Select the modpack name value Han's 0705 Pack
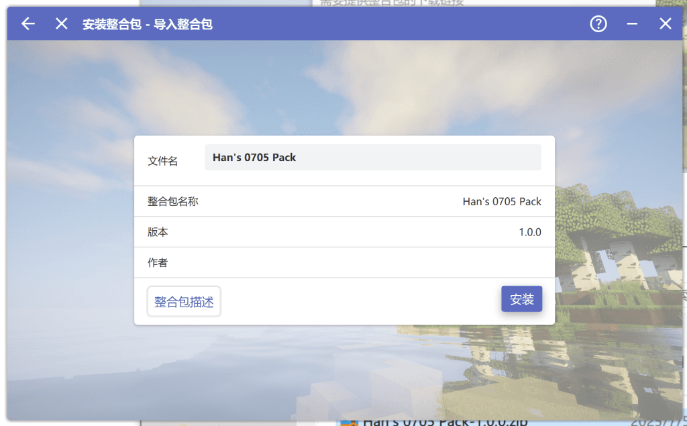Screen dimensions: 687x426 point(502,202)
